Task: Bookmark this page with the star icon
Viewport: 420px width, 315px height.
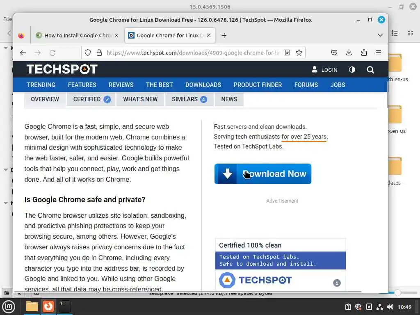Action: (x=299, y=52)
